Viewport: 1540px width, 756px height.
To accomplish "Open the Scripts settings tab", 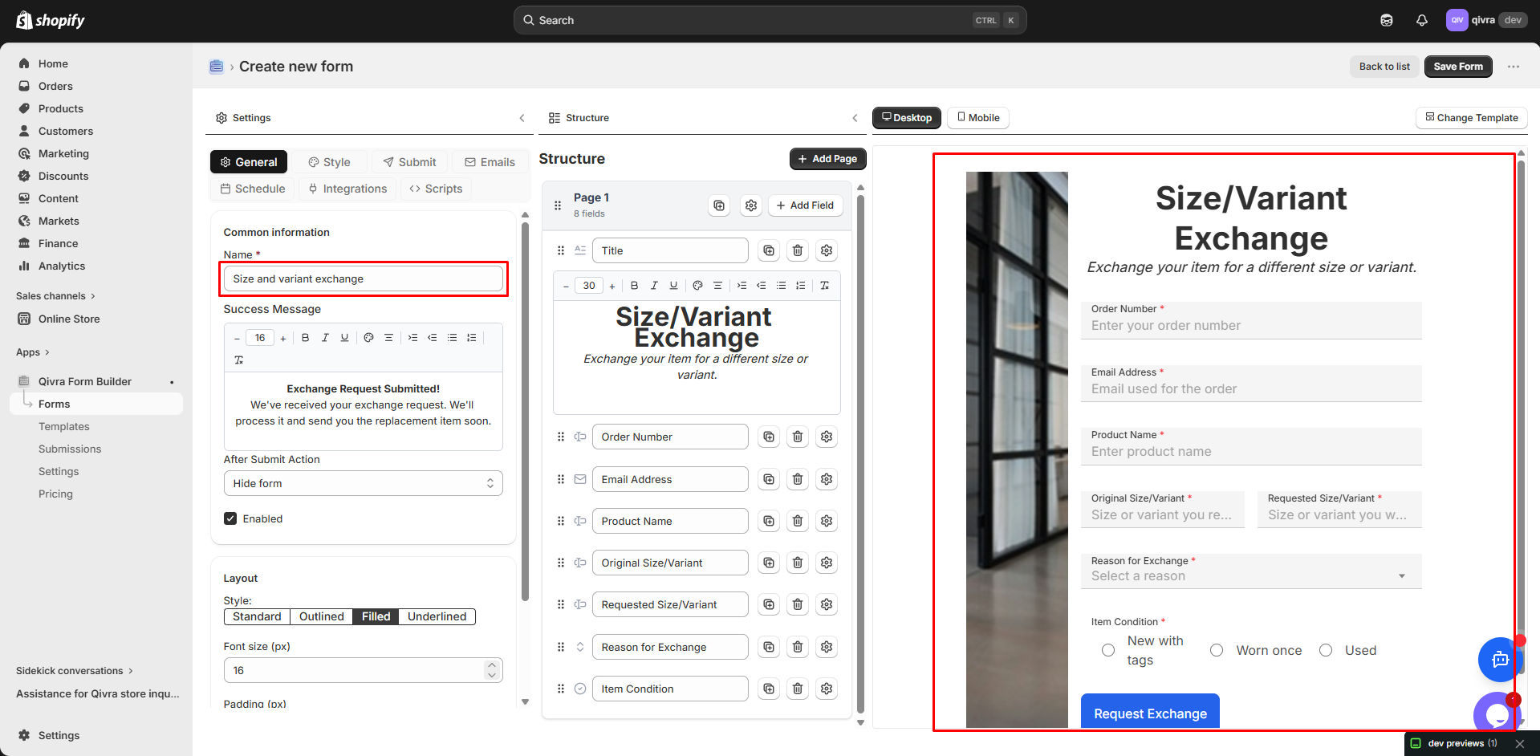I will [436, 189].
